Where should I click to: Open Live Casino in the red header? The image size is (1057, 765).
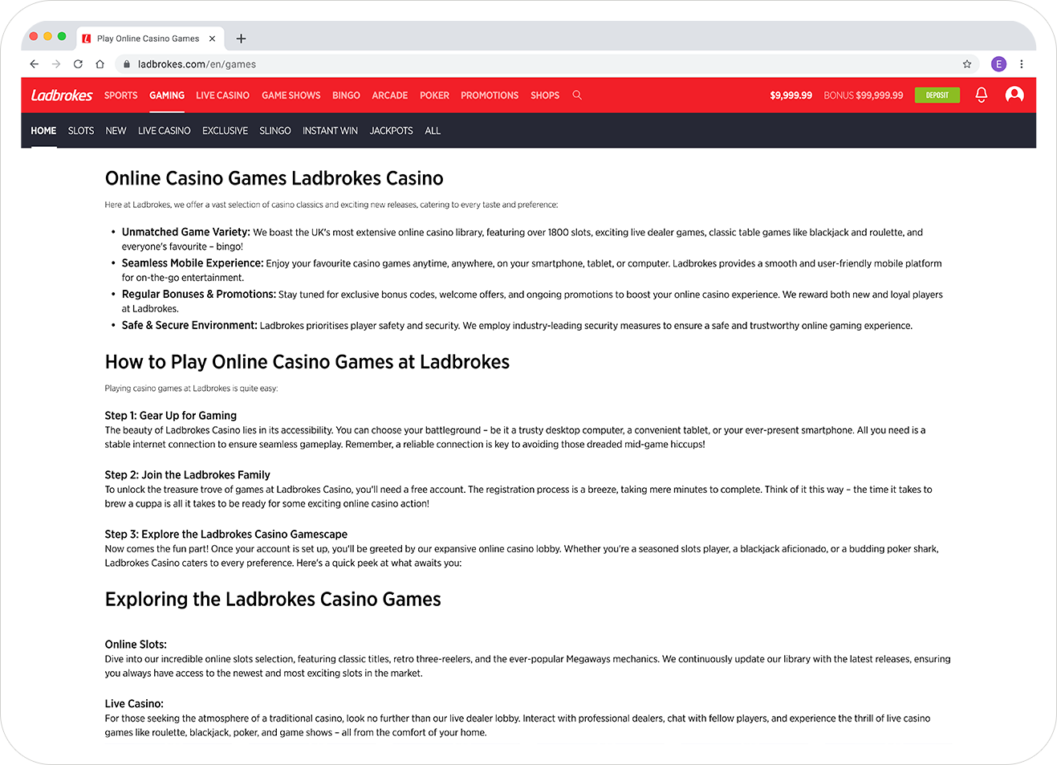point(222,96)
